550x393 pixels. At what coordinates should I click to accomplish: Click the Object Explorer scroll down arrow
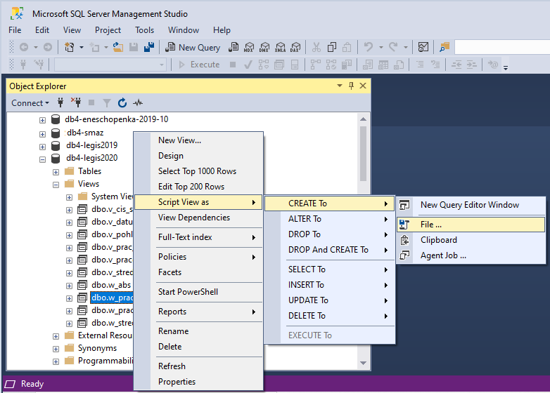pyautogui.click(x=363, y=364)
